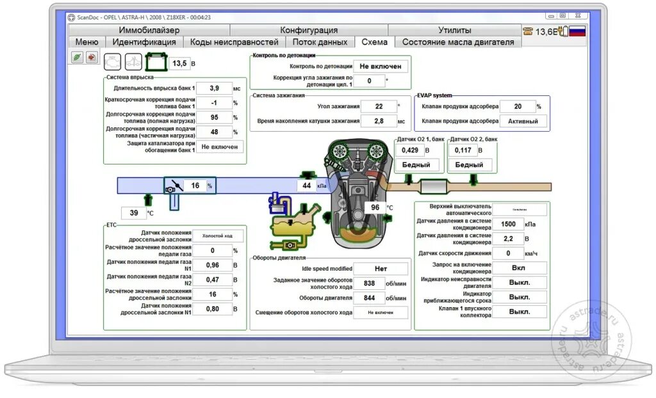Click the green battery icon

(x=156, y=62)
